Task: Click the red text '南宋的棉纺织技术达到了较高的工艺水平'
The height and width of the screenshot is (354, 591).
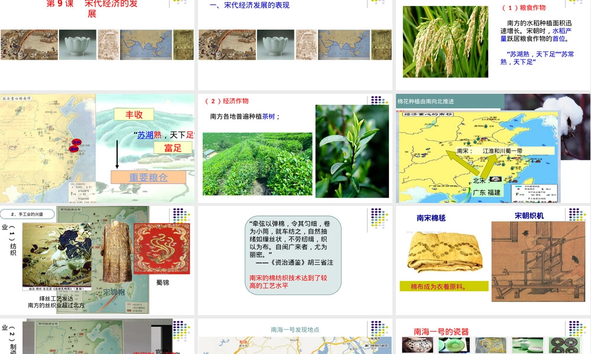Action: 288,282
